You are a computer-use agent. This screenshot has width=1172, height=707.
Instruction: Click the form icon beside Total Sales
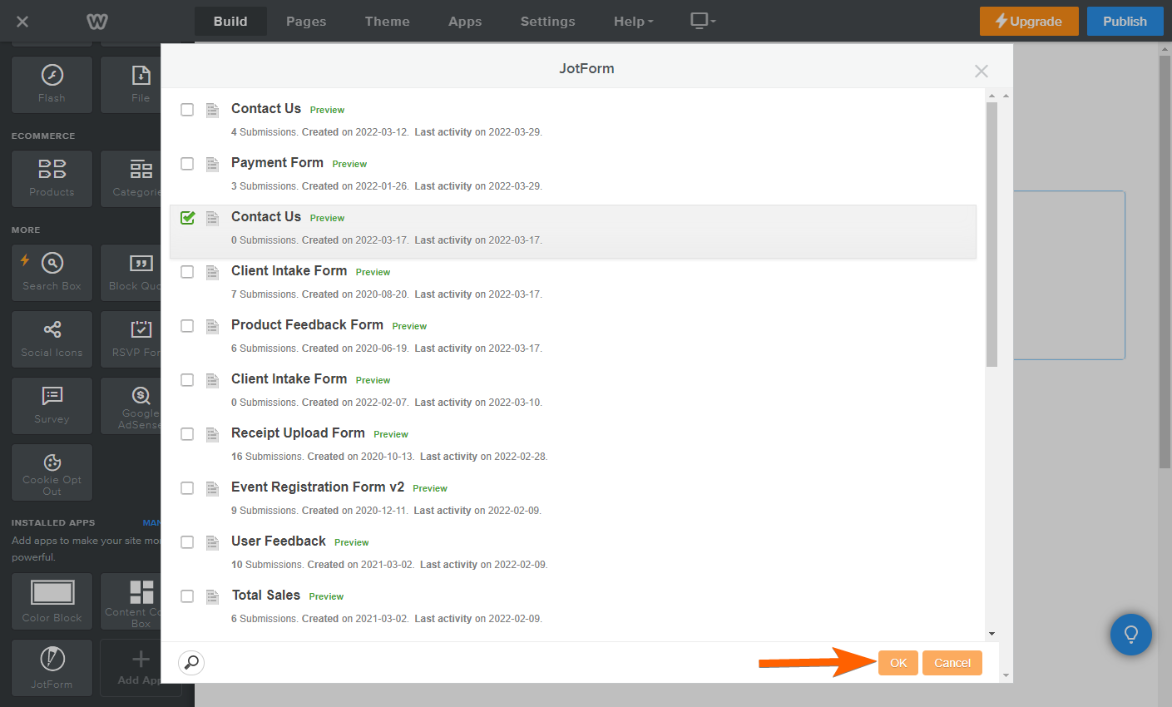(213, 596)
